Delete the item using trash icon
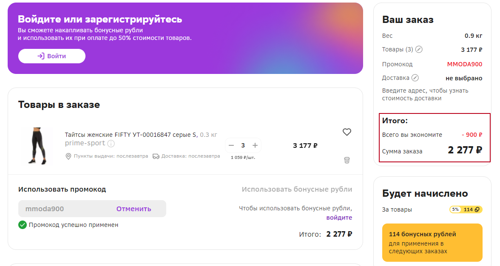The image size is (500, 266). point(347,160)
